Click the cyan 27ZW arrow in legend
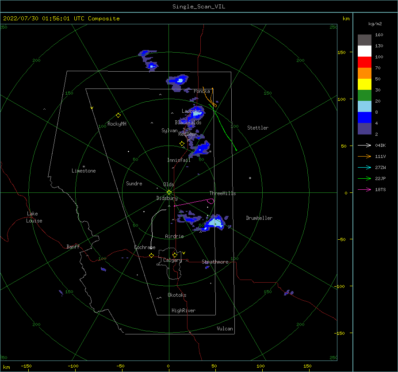Viewport: 398px width, 372px height. point(364,167)
